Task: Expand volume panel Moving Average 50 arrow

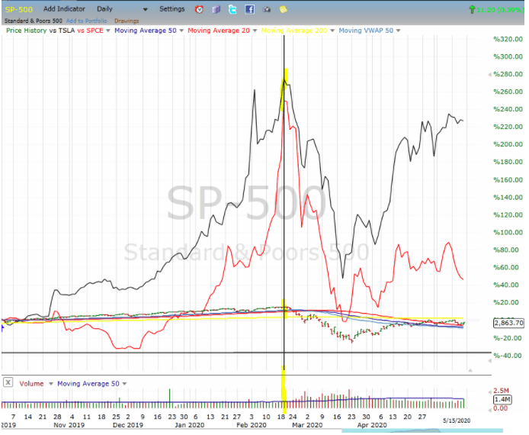Action: (x=124, y=384)
